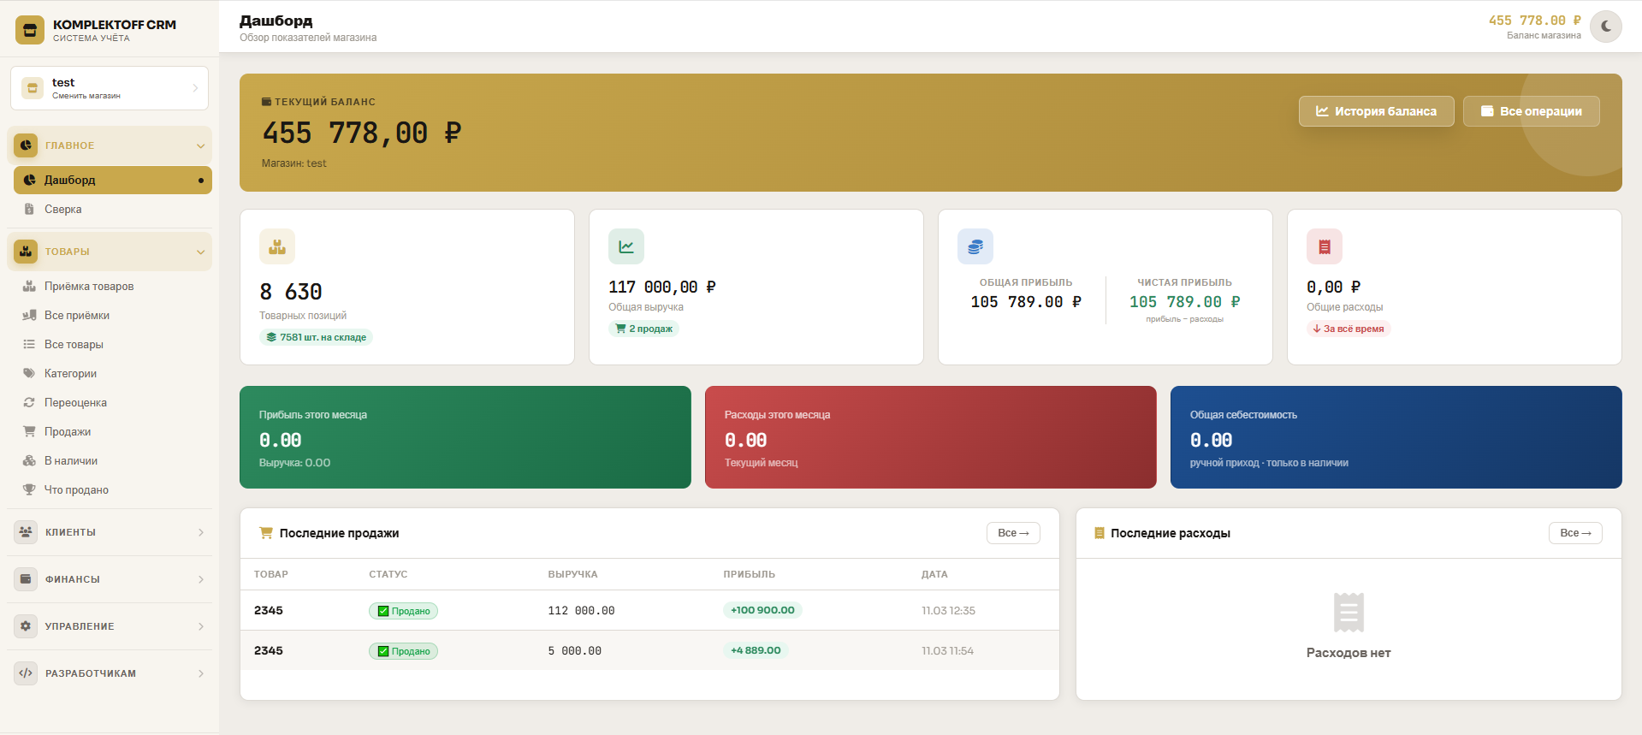Open the Прибыль этого месяца card

coord(465,437)
